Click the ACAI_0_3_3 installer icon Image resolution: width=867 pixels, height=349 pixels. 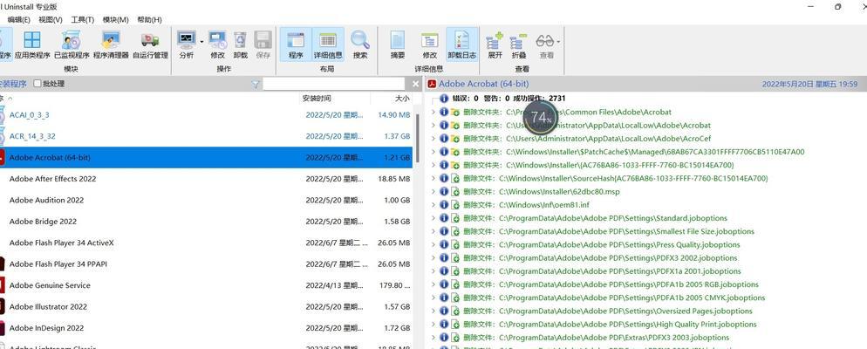(x=1, y=115)
